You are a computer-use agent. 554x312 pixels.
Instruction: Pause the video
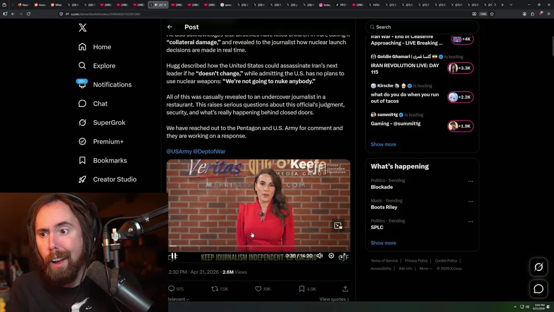coord(173,256)
